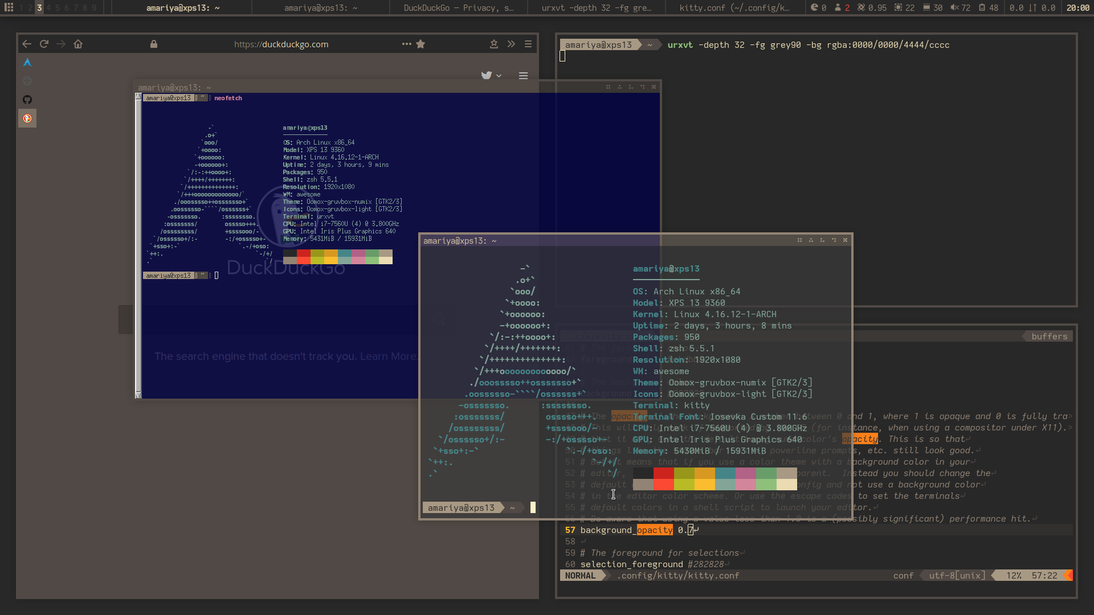Click the red color block in kitty neofetch

663,473
